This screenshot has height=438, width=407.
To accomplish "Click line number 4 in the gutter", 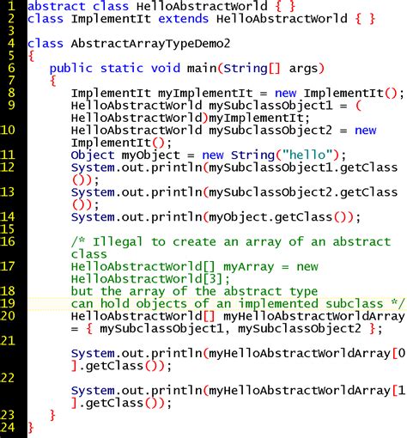I will 11,43.
